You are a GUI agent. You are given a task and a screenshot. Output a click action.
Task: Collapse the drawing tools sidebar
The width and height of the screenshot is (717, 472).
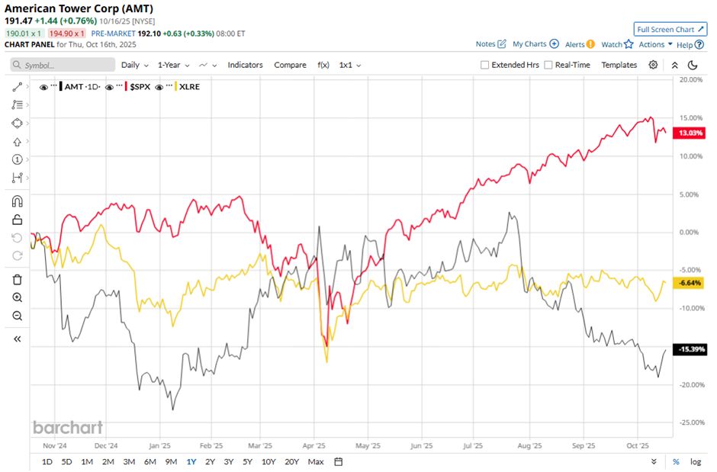pyautogui.click(x=17, y=339)
